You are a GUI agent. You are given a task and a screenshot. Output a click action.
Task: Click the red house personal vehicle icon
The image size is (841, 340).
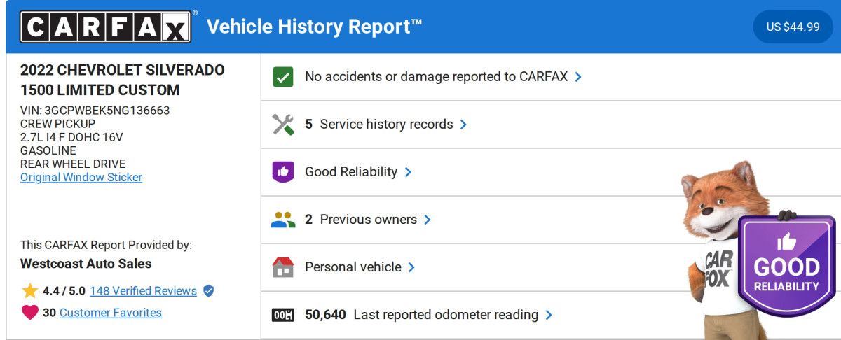(x=282, y=267)
